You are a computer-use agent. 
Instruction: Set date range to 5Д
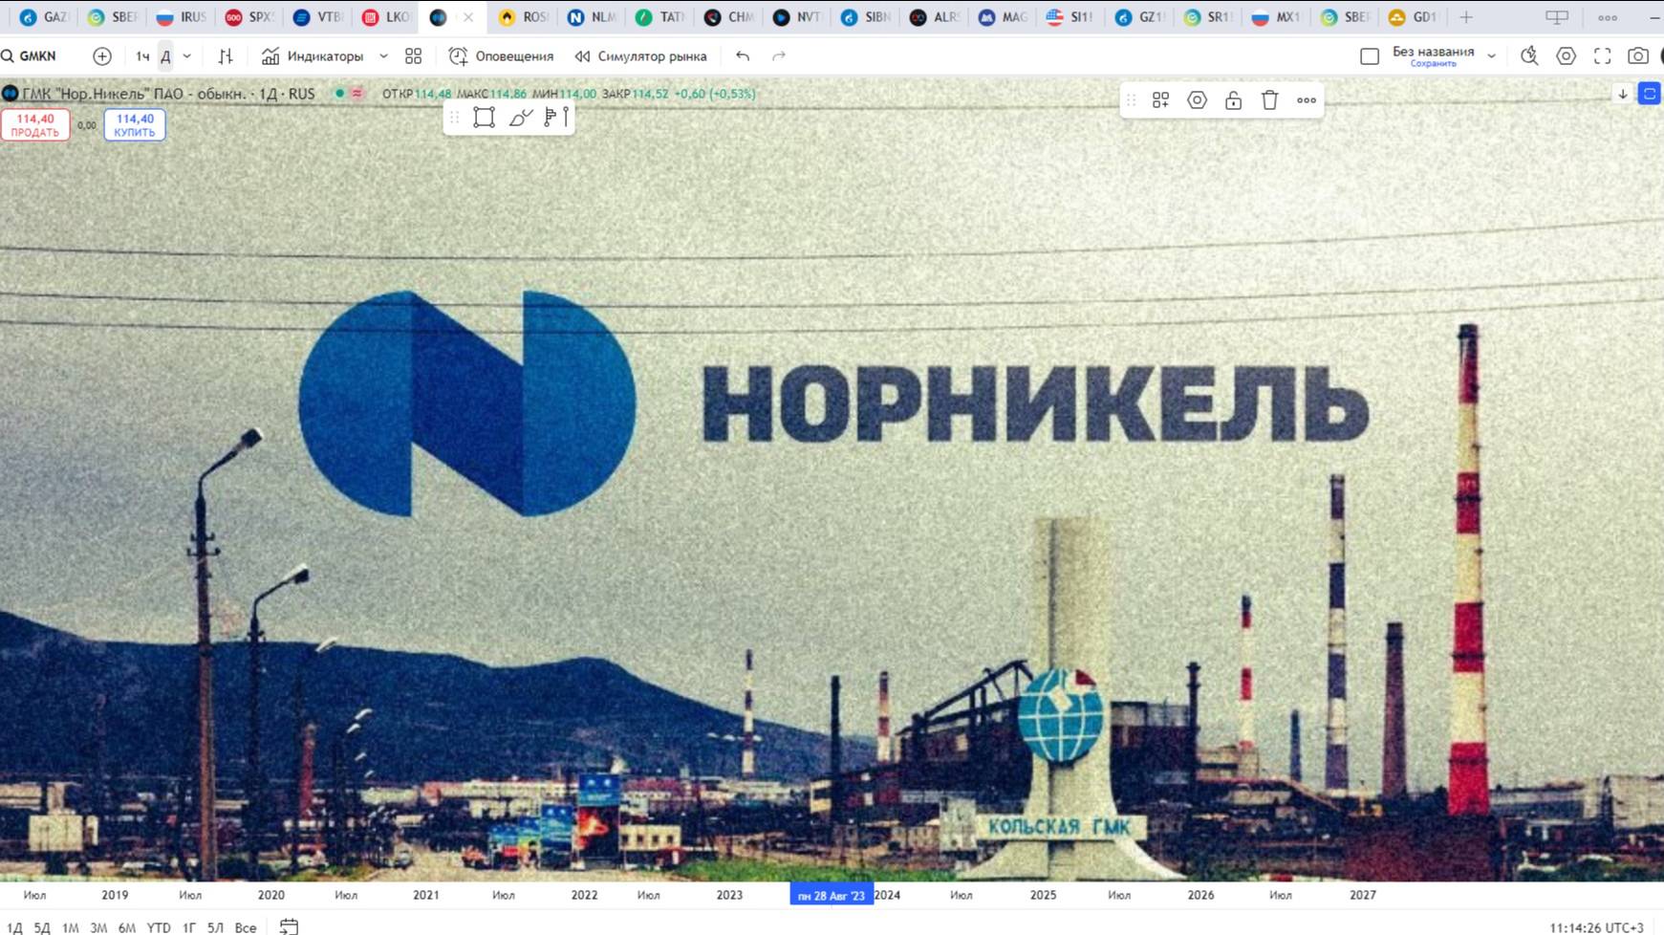pyautogui.click(x=42, y=927)
